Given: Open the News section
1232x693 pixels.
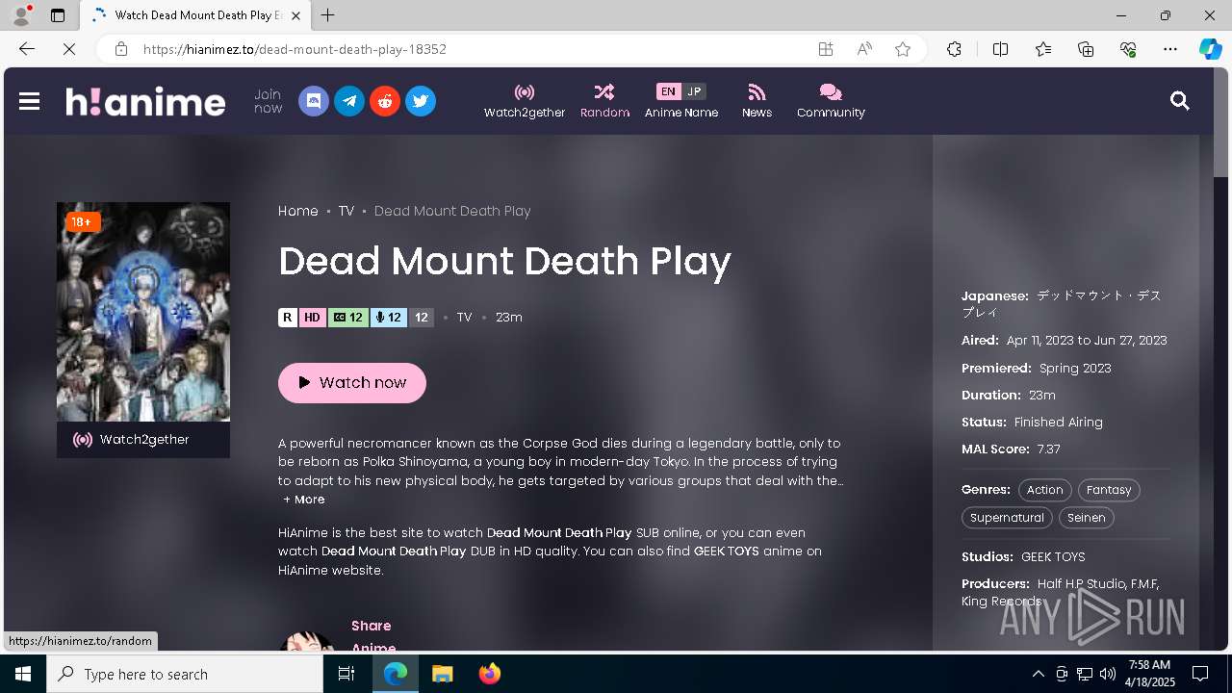Looking at the screenshot, I should pos(757,101).
